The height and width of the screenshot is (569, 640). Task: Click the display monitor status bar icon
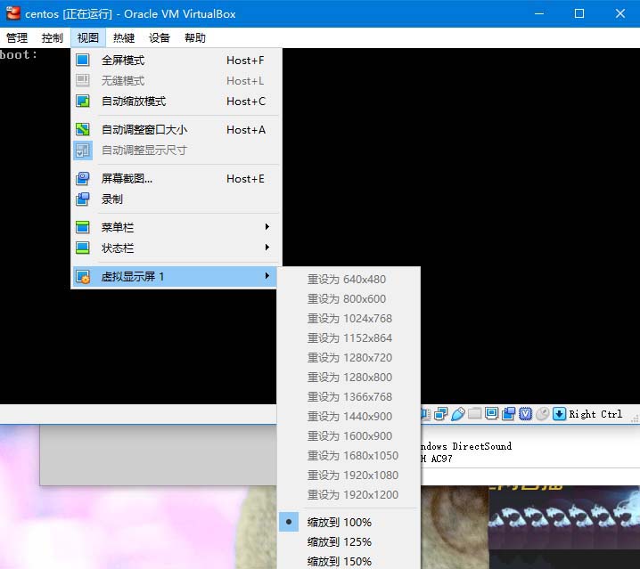pyautogui.click(x=491, y=413)
